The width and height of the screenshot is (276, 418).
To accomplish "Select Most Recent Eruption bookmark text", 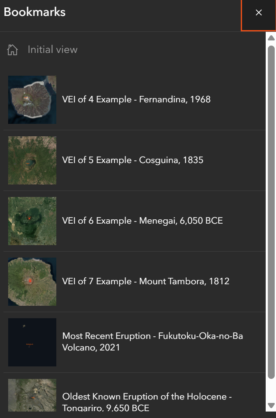I will tap(152, 341).
